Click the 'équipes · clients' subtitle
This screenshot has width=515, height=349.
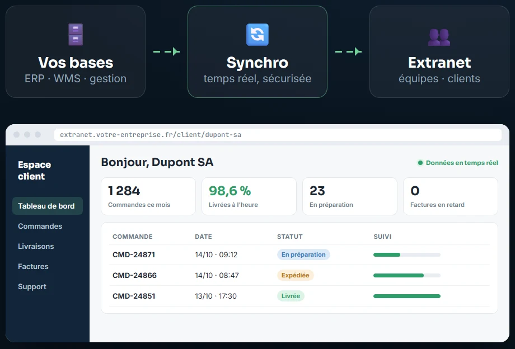439,79
